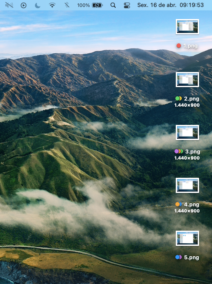Select the 3.png file thumbnail
This screenshot has height=284, width=212.
click(x=187, y=132)
